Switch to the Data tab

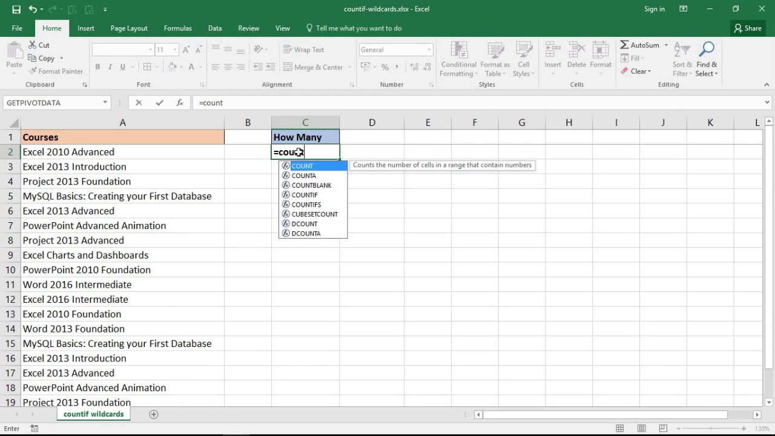click(215, 28)
